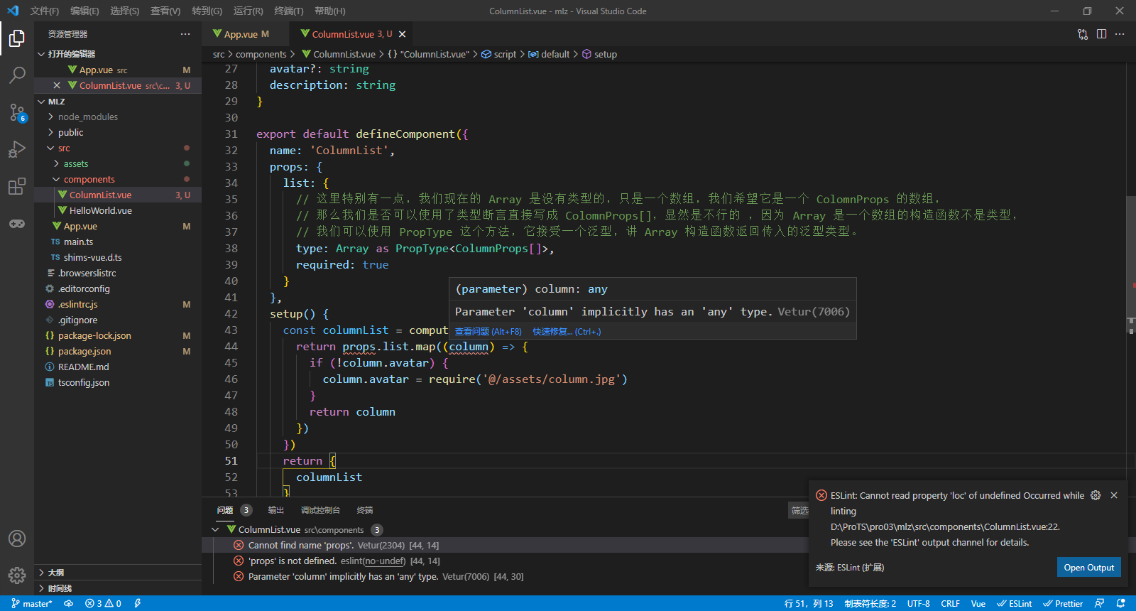Open the 查看(V) menu
Image resolution: width=1136 pixels, height=611 pixels.
(165, 11)
